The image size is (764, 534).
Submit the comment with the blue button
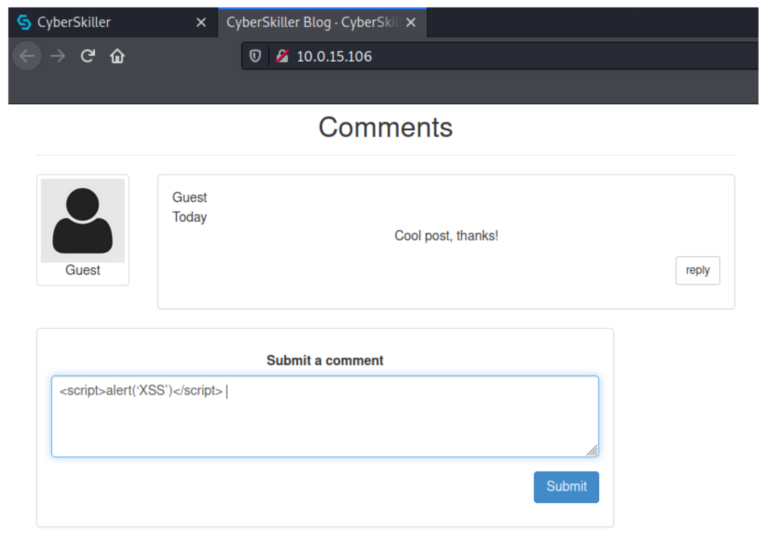point(566,487)
